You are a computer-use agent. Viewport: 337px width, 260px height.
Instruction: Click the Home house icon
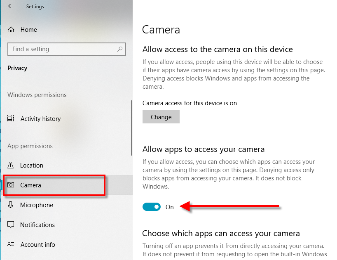point(11,30)
